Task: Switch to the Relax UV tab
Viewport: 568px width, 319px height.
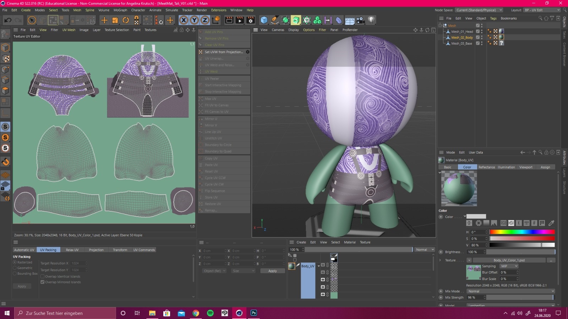Action: coord(72,250)
